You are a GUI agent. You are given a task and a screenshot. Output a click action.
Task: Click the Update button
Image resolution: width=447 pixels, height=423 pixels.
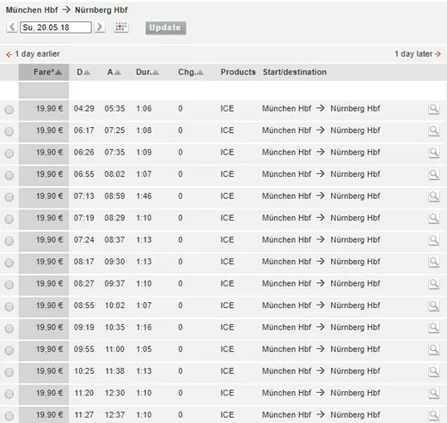click(166, 27)
